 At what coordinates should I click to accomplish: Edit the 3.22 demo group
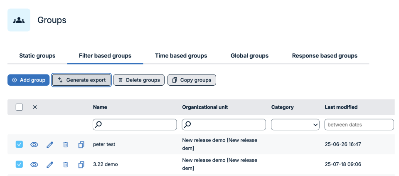pyautogui.click(x=50, y=164)
